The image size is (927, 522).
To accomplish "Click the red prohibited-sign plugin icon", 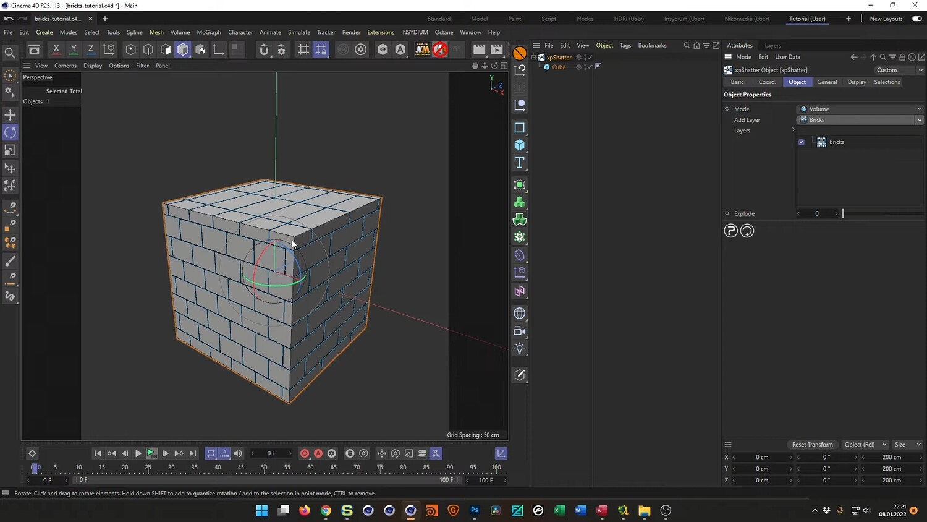I will (439, 49).
